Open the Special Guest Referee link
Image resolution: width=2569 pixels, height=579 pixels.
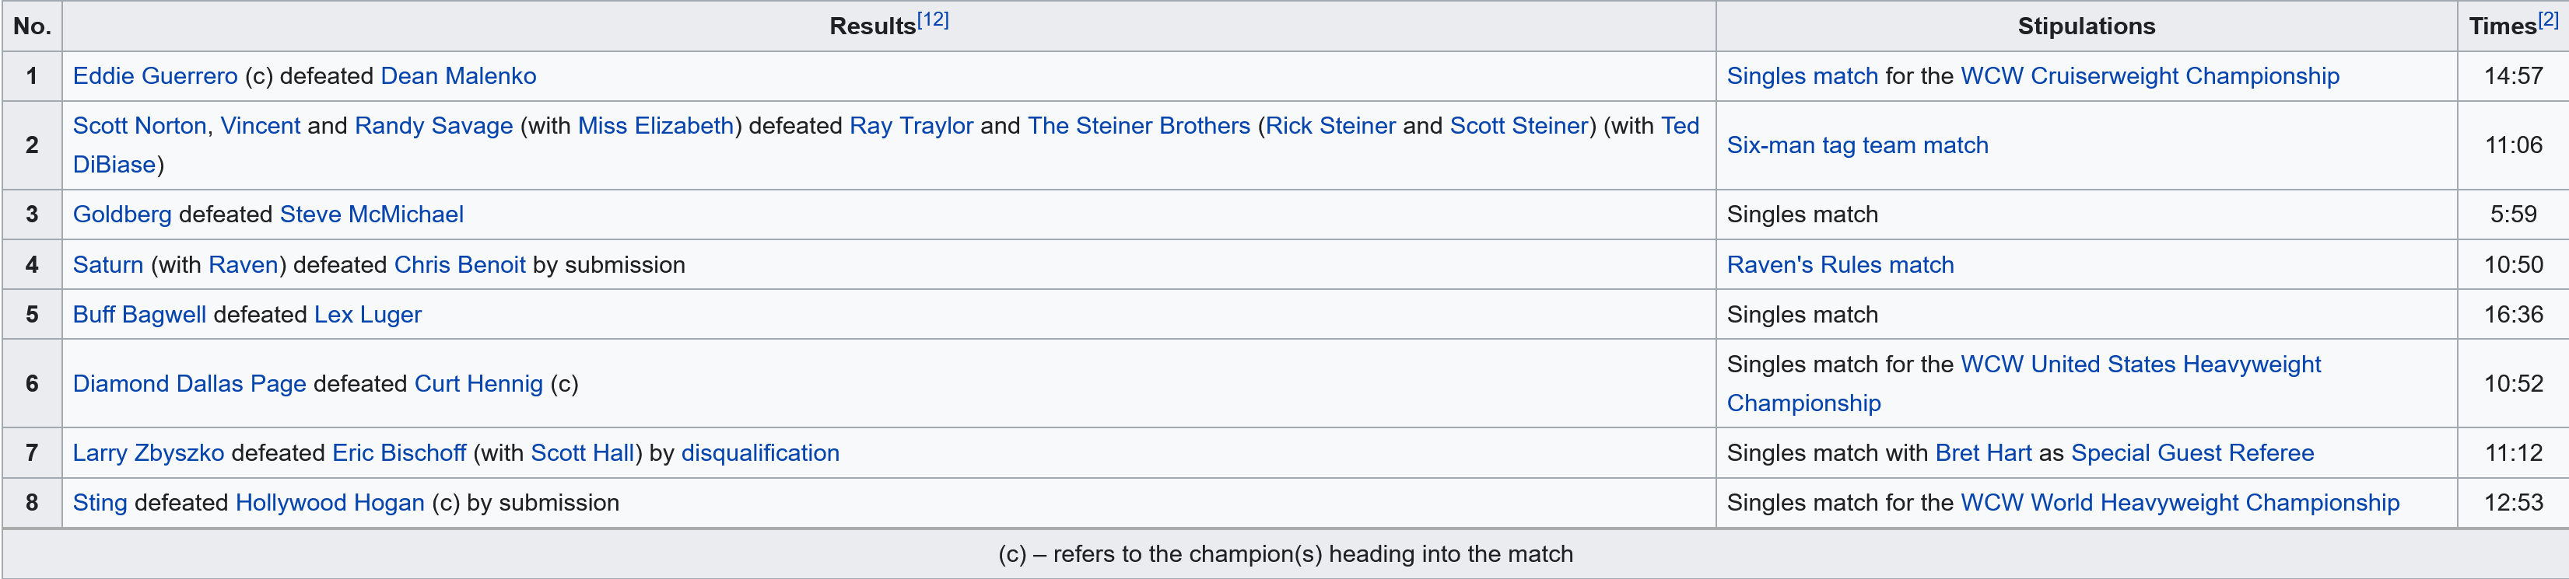point(2192,453)
